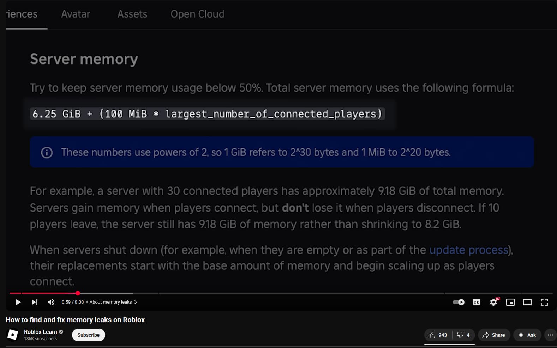
Task: Share the video
Action: (494, 335)
